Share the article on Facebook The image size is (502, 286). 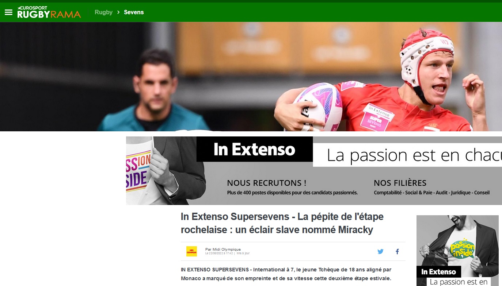click(397, 251)
